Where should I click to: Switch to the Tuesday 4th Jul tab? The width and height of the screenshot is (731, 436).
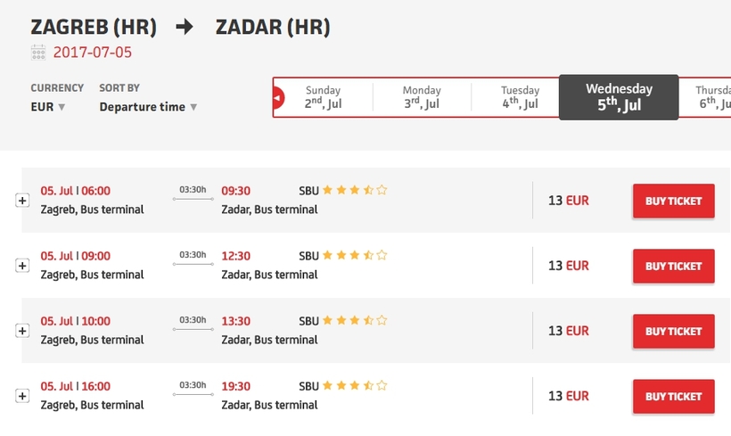[x=520, y=97]
